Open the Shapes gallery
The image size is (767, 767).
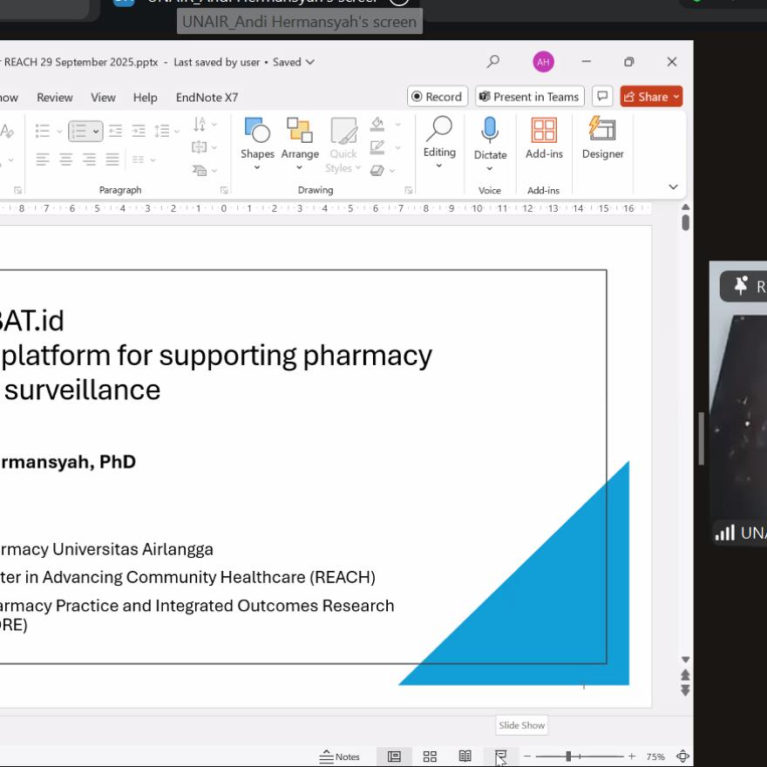(257, 139)
